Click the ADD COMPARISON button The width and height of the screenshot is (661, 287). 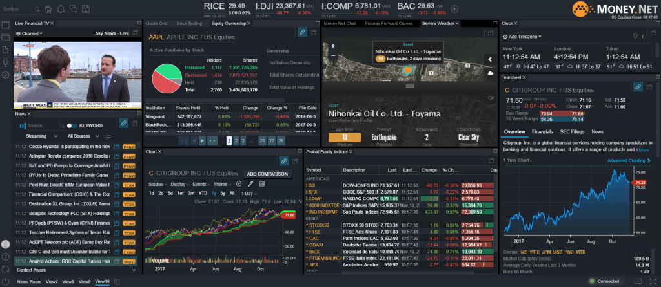(x=267, y=174)
